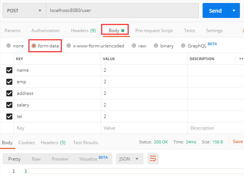Click the value cell in name row
Screen dimensions: 244x177
tap(144, 70)
